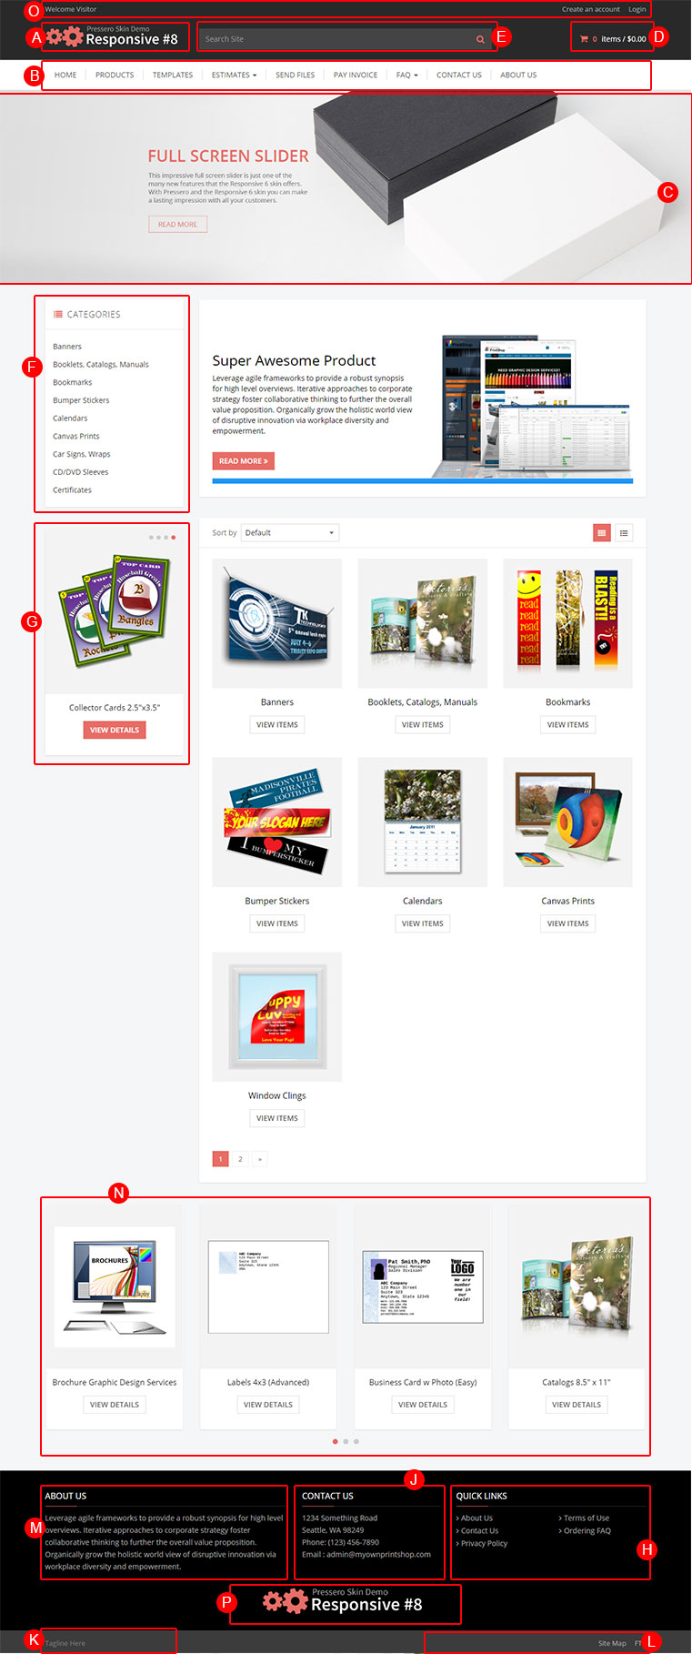This screenshot has height=1654, width=692.
Task: Switch to list view icon
Action: click(x=624, y=533)
